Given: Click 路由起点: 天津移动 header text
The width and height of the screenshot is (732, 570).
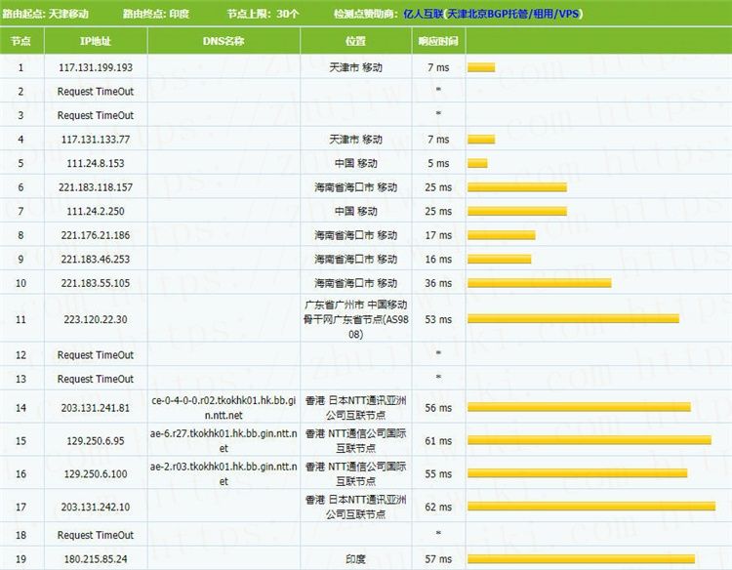Looking at the screenshot, I should pos(45,14).
